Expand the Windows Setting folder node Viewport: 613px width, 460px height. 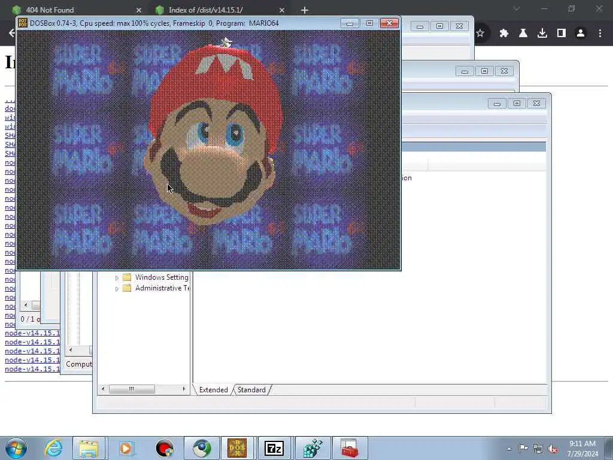(x=117, y=278)
